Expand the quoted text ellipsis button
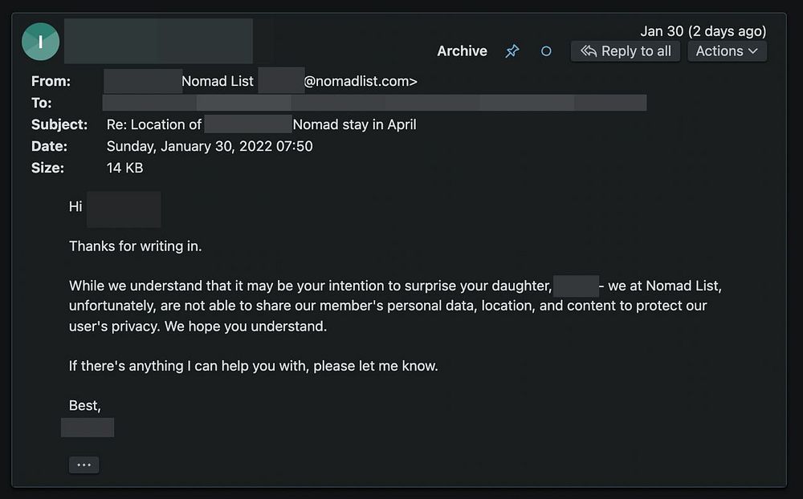Screen dimensions: 803x499 pyautogui.click(x=84, y=465)
